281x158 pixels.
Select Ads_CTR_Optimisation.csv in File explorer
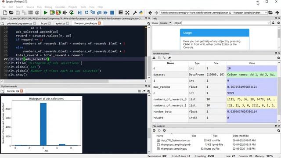176,140
